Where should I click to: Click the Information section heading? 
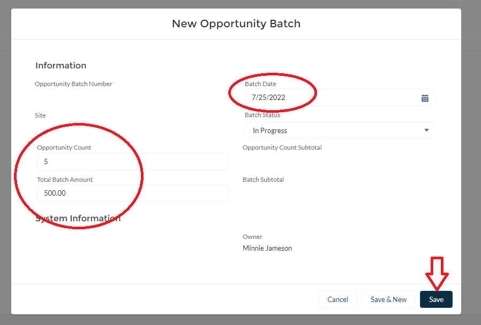click(x=61, y=66)
